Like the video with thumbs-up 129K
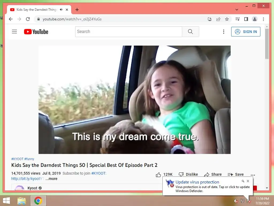The width and height of the screenshot is (274, 206). [x=164, y=174]
